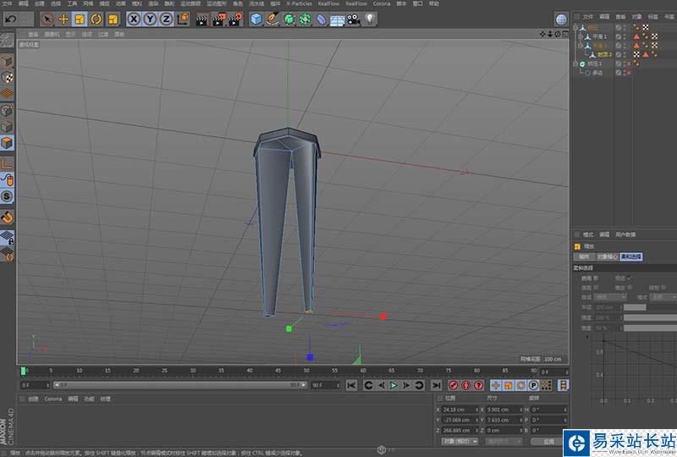677x457 pixels.
Task: Toggle Y axis lock button
Action: click(150, 19)
